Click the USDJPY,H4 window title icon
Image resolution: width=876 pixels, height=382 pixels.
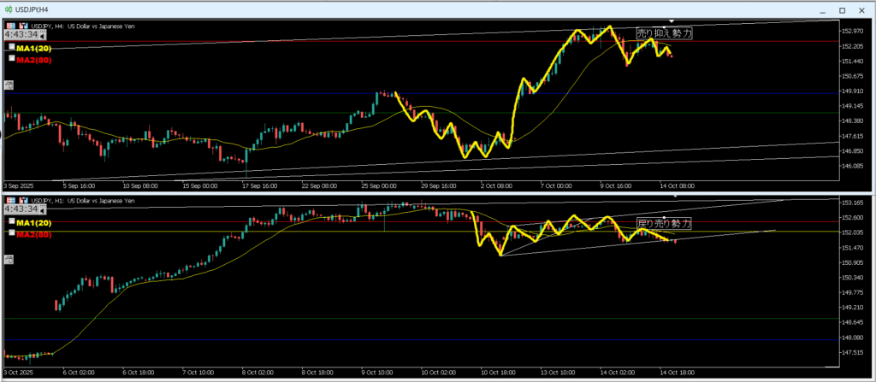click(9, 9)
